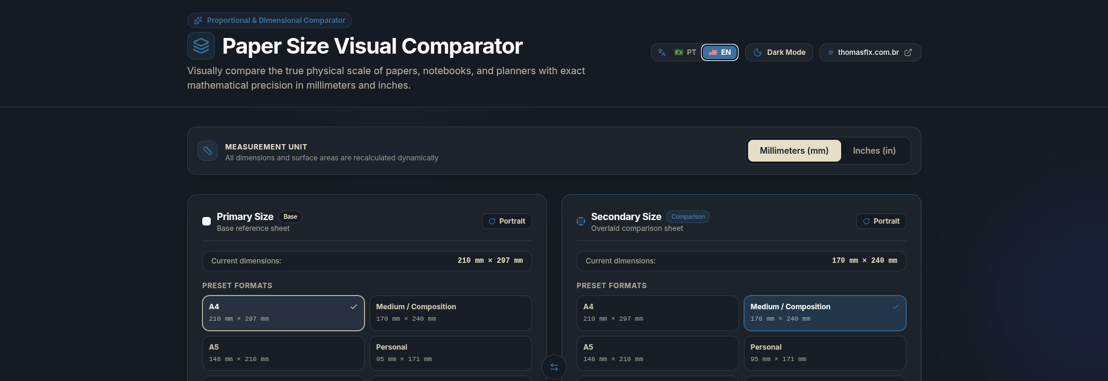Click the stacked layers app logo icon
Viewport: 1108px width, 381px height.
(201, 46)
